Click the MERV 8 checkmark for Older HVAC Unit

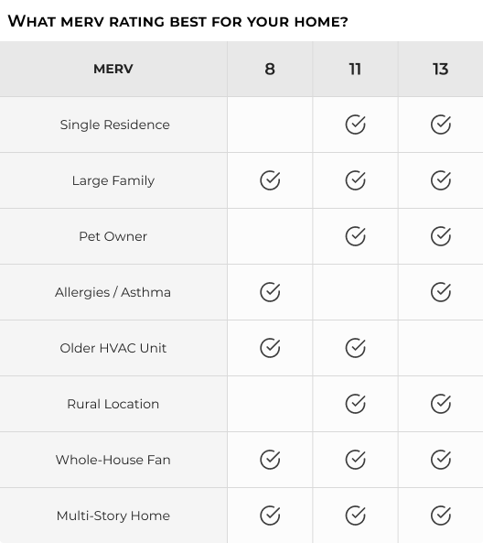[270, 348]
